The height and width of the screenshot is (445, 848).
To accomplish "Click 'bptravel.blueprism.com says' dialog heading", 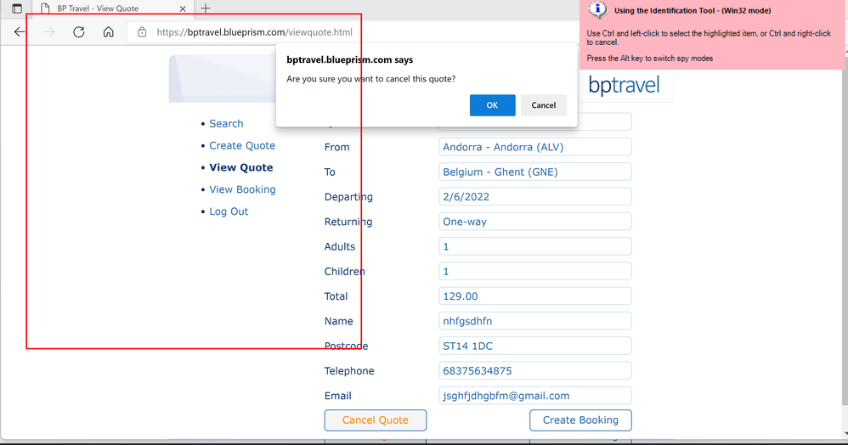I will [350, 60].
